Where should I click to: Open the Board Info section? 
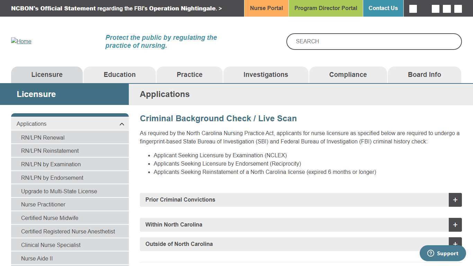pyautogui.click(x=425, y=74)
